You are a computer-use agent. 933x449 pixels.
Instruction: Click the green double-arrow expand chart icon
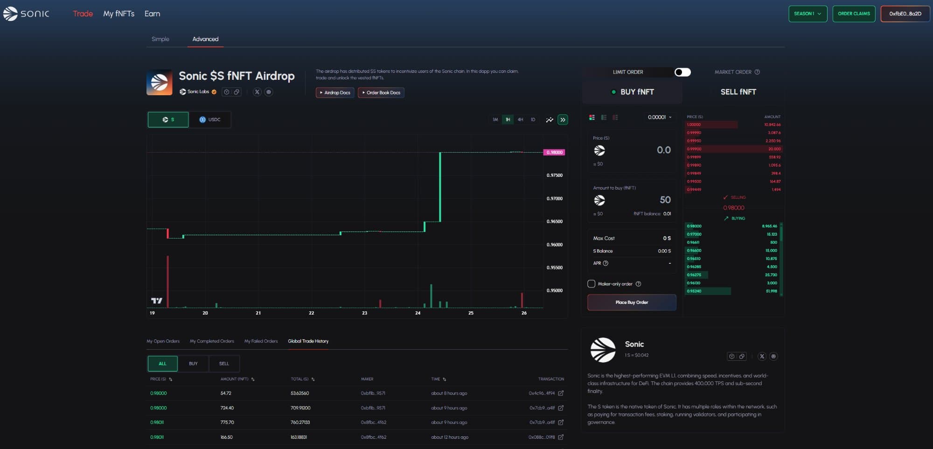pyautogui.click(x=563, y=119)
